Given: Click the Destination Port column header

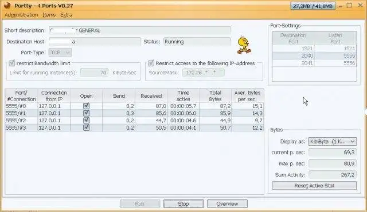Looking at the screenshot, I should point(293,38).
